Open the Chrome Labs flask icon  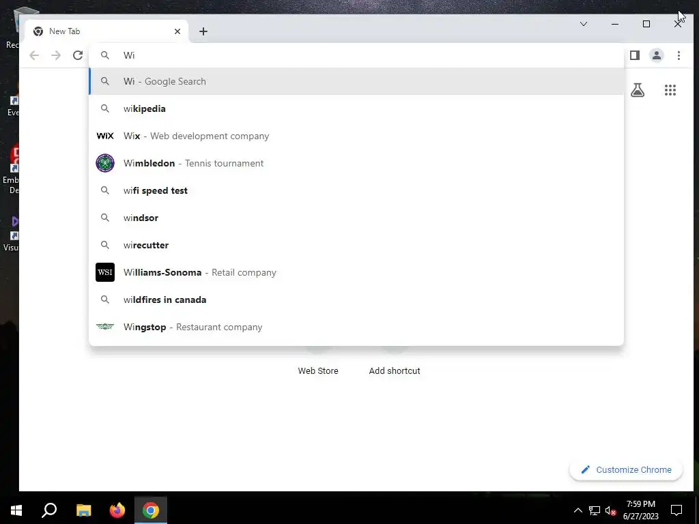click(x=638, y=90)
